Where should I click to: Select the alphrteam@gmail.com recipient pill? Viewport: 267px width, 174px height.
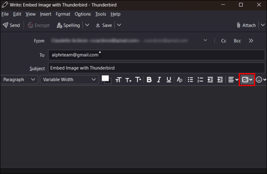pos(75,55)
